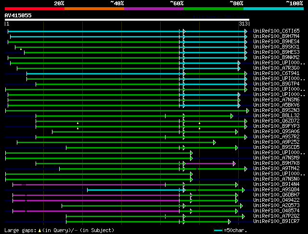Open hit UniRef100_C6TI65
308x234 pixels.
pos(276,31)
